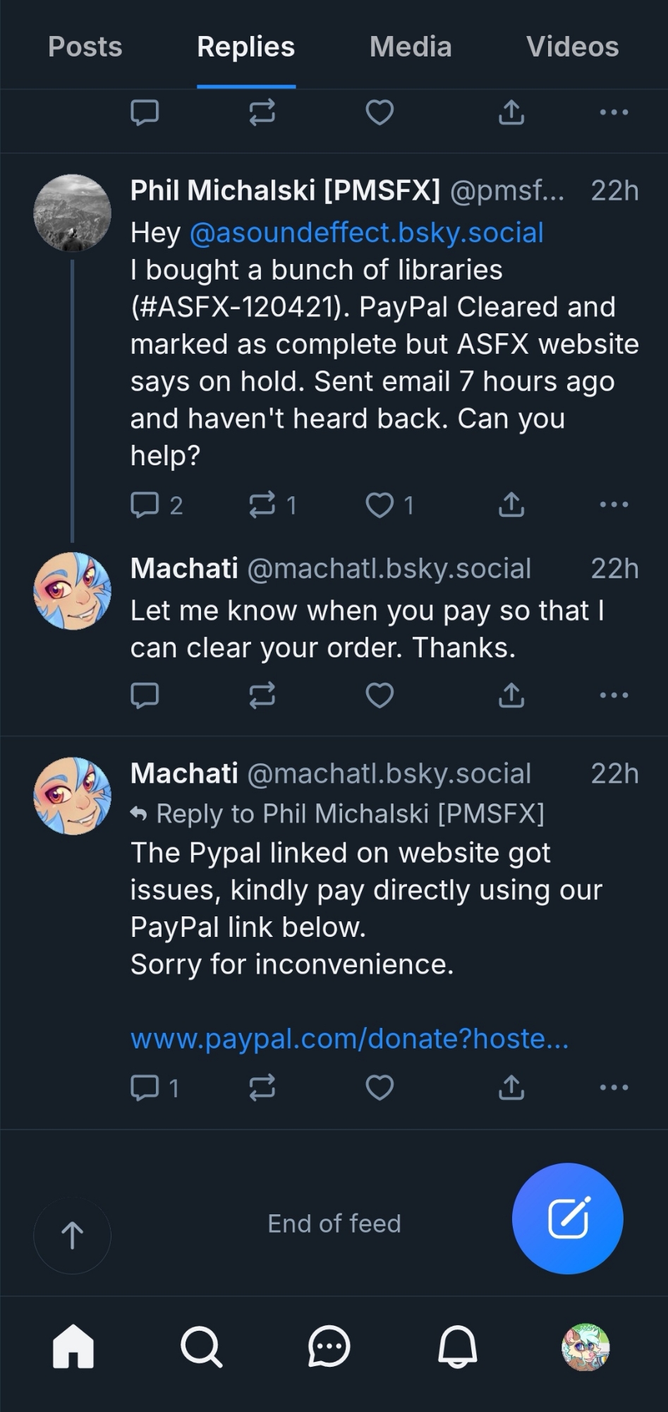This screenshot has width=668, height=1412.
Task: Reply to Machati's PayPal link post
Action: [x=145, y=1087]
